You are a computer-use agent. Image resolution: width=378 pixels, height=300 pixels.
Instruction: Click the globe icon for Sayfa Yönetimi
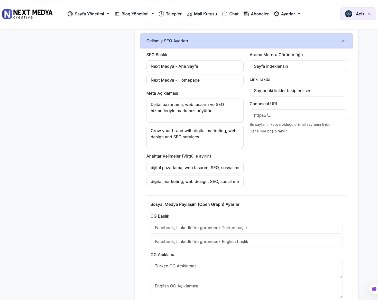70,14
